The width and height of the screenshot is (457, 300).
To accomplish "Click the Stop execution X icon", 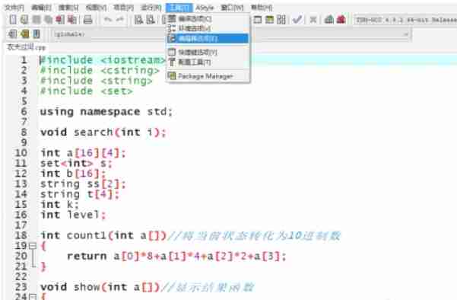I will [313, 20].
